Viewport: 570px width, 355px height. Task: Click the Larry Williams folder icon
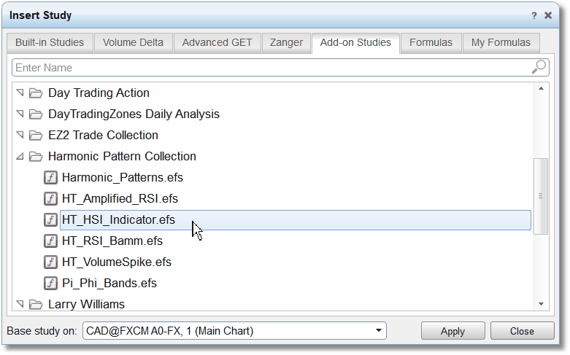point(36,304)
